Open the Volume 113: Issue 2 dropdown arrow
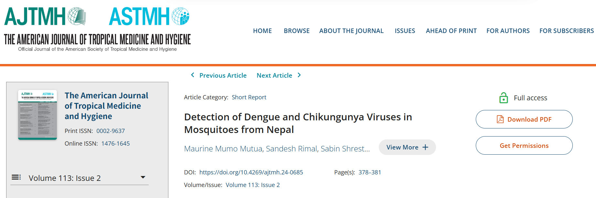 click(143, 177)
